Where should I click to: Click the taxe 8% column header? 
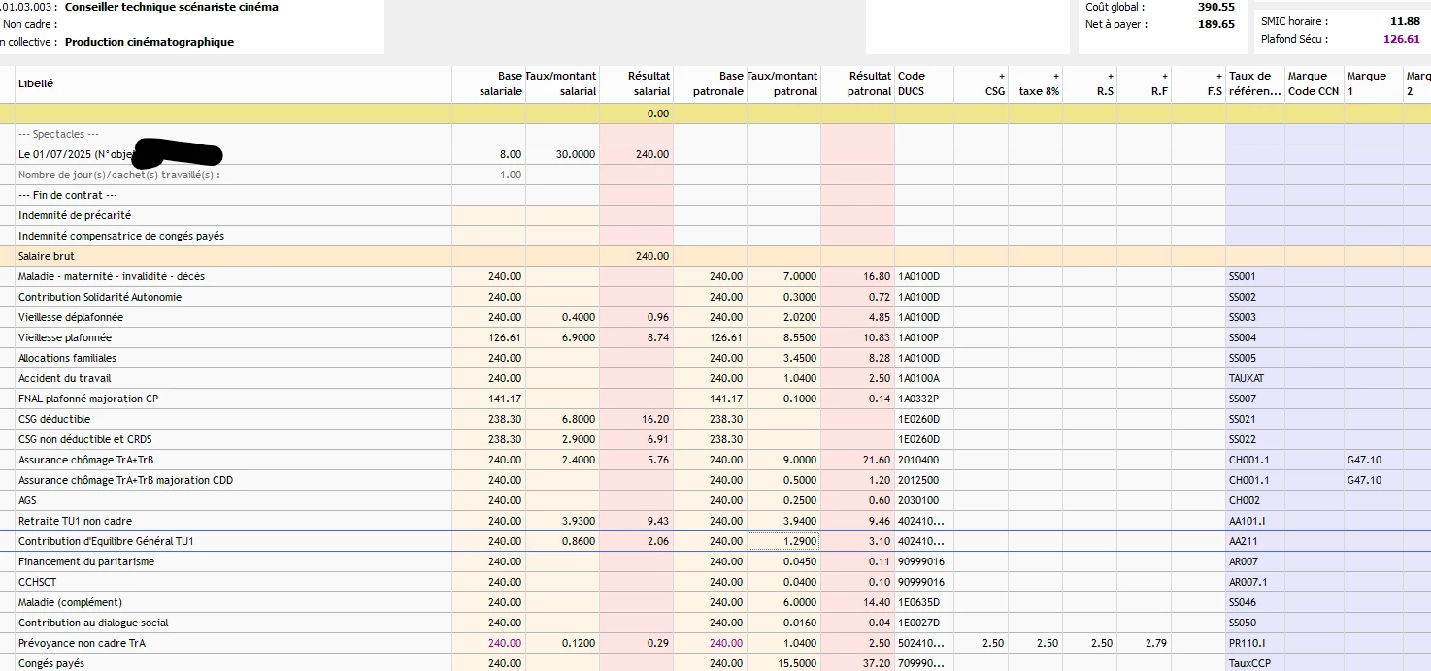point(1035,83)
